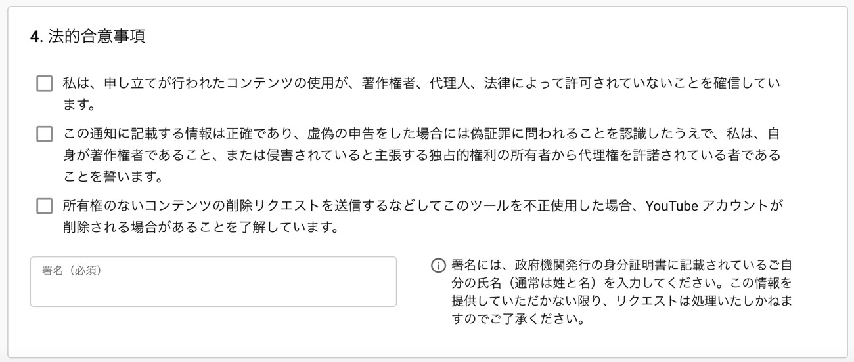
Task: Click the label text starting with この通知に記載する情報
Action: tap(421, 155)
